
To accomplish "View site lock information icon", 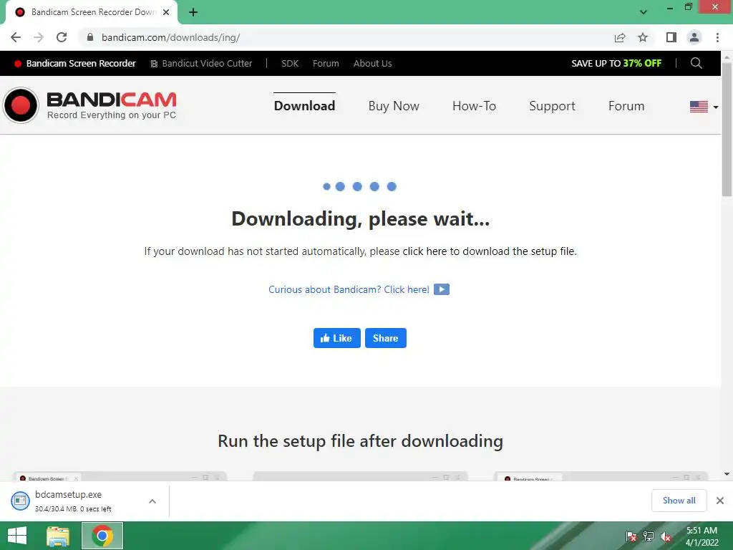I will pos(90,37).
